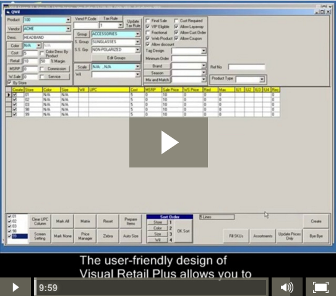Start the video with the center play overlay

[168, 142]
